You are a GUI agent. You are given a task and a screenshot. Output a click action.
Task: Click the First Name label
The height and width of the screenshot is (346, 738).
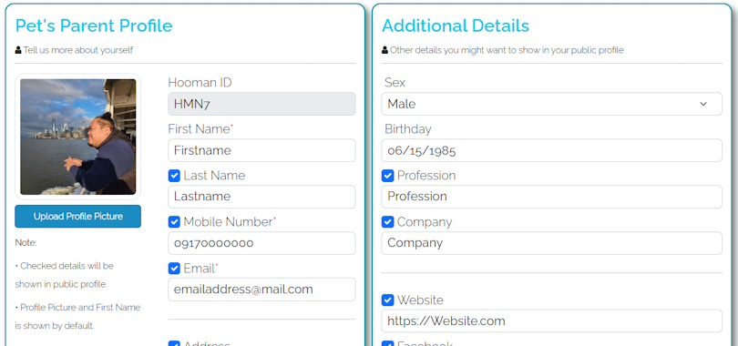point(200,129)
